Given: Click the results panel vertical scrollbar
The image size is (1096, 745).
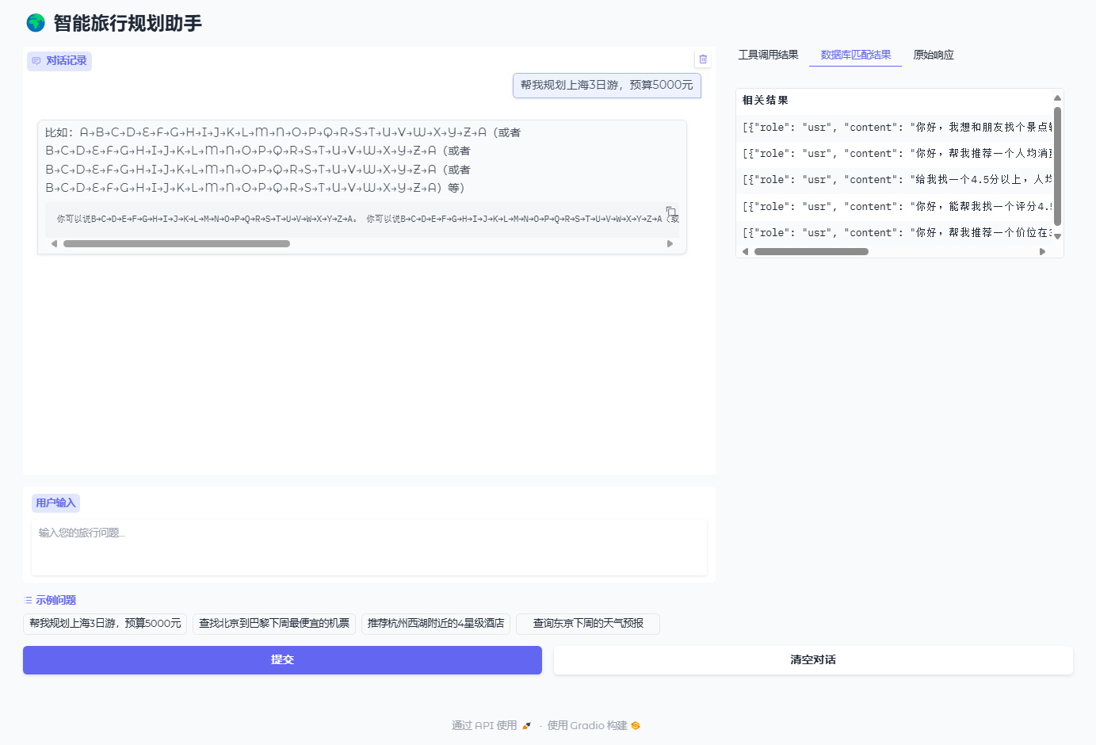Looking at the screenshot, I should point(1057,166).
